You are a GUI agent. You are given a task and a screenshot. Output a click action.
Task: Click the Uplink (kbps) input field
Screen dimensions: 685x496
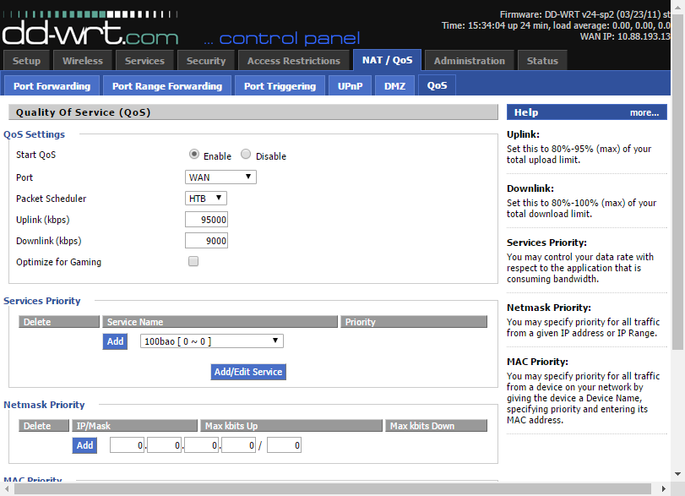[x=207, y=220]
